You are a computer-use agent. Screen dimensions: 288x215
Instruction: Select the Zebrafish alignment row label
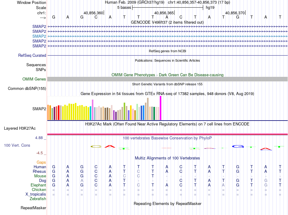coord(38,199)
